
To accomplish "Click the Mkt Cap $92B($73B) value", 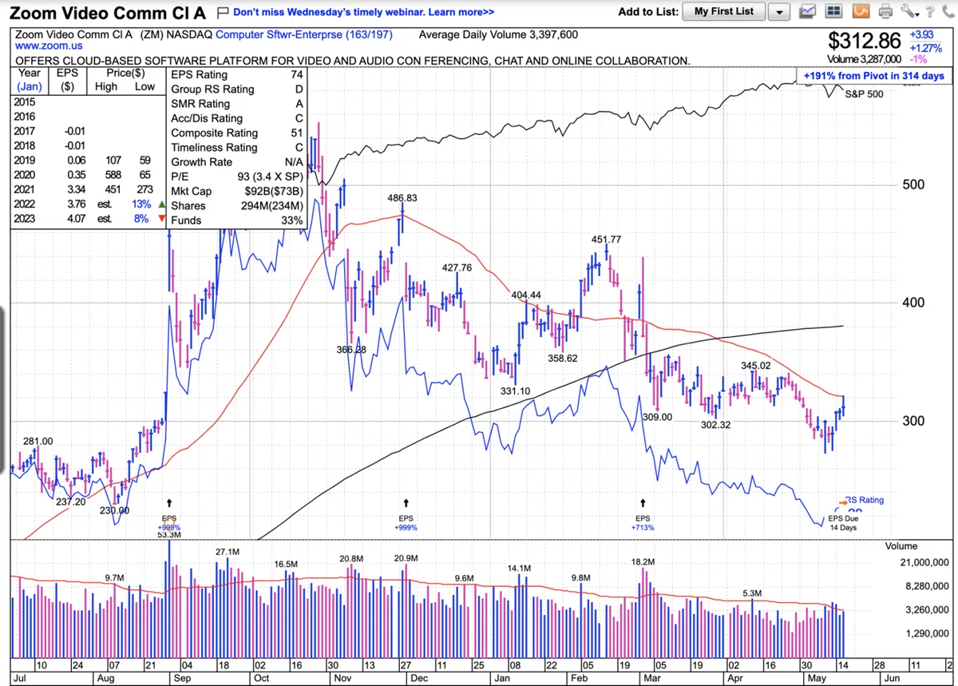I will click(x=273, y=192).
